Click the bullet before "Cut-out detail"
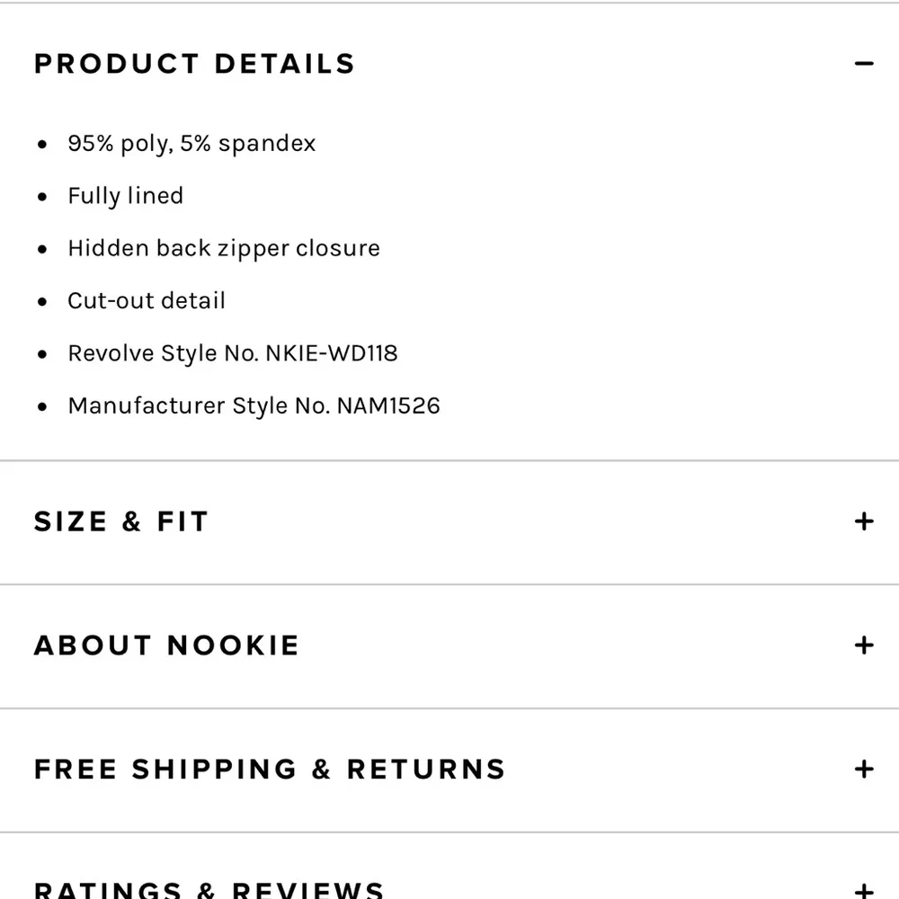This screenshot has height=899, width=899. [42, 302]
